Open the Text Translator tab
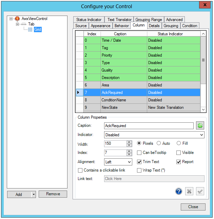Screen dimensions: 214x219 119,20
